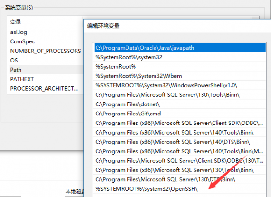Select the %SystemRoot%\system32 path entry
271x197 pixels.
[180, 57]
